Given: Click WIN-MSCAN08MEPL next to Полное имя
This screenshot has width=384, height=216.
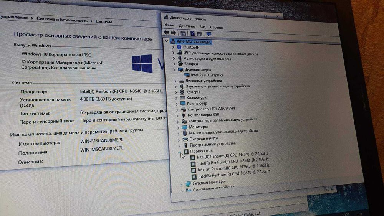Looking at the screenshot, I should tap(102, 149).
